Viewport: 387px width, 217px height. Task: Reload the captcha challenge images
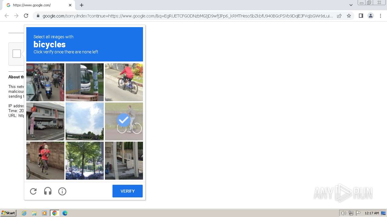(x=33, y=191)
